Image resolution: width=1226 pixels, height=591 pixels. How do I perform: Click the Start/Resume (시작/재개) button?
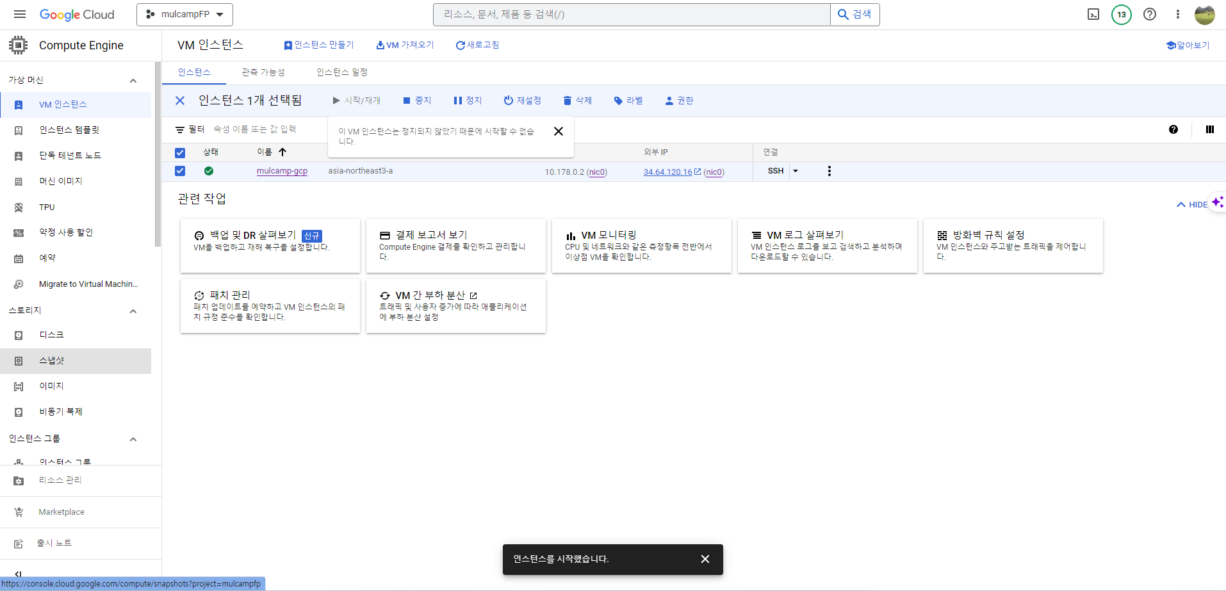(x=356, y=101)
